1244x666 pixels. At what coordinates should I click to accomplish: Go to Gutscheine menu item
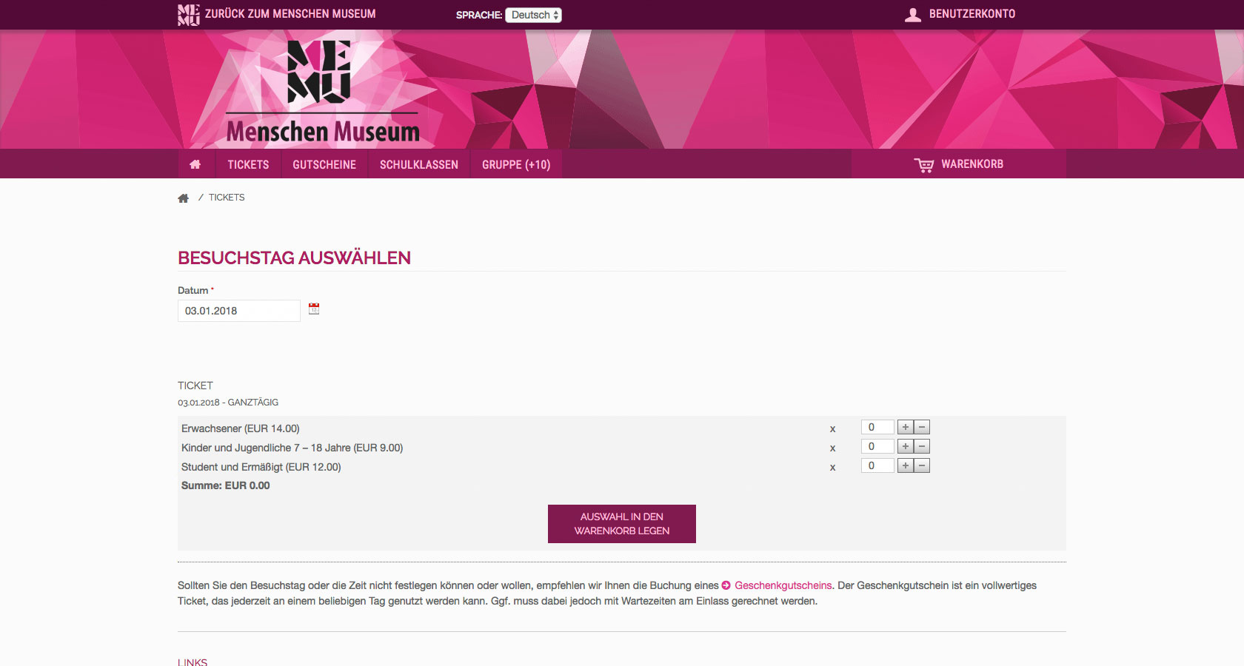click(324, 164)
